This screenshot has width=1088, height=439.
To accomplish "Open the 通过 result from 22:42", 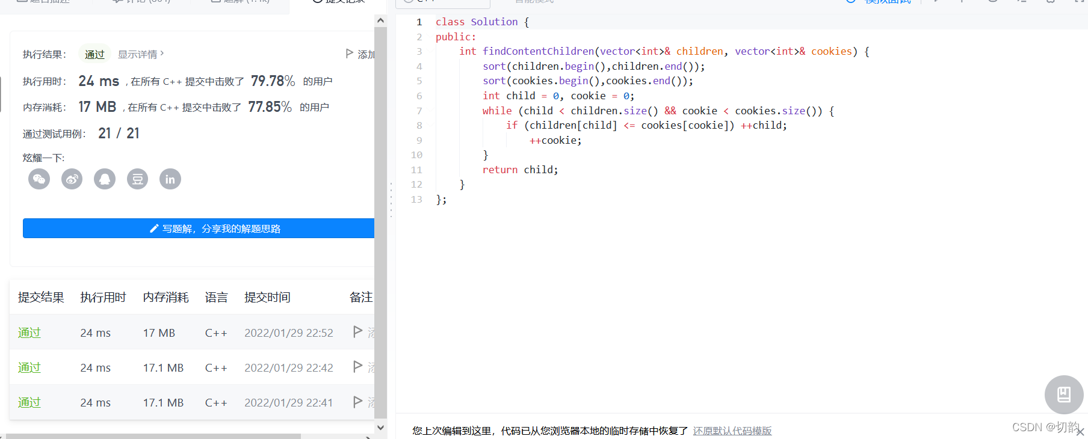I will [x=29, y=367].
